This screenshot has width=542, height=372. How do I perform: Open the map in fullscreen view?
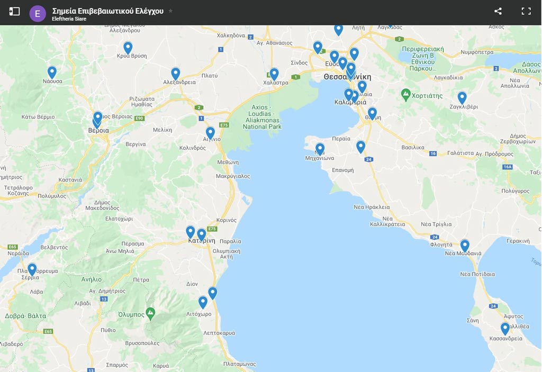[x=526, y=11]
